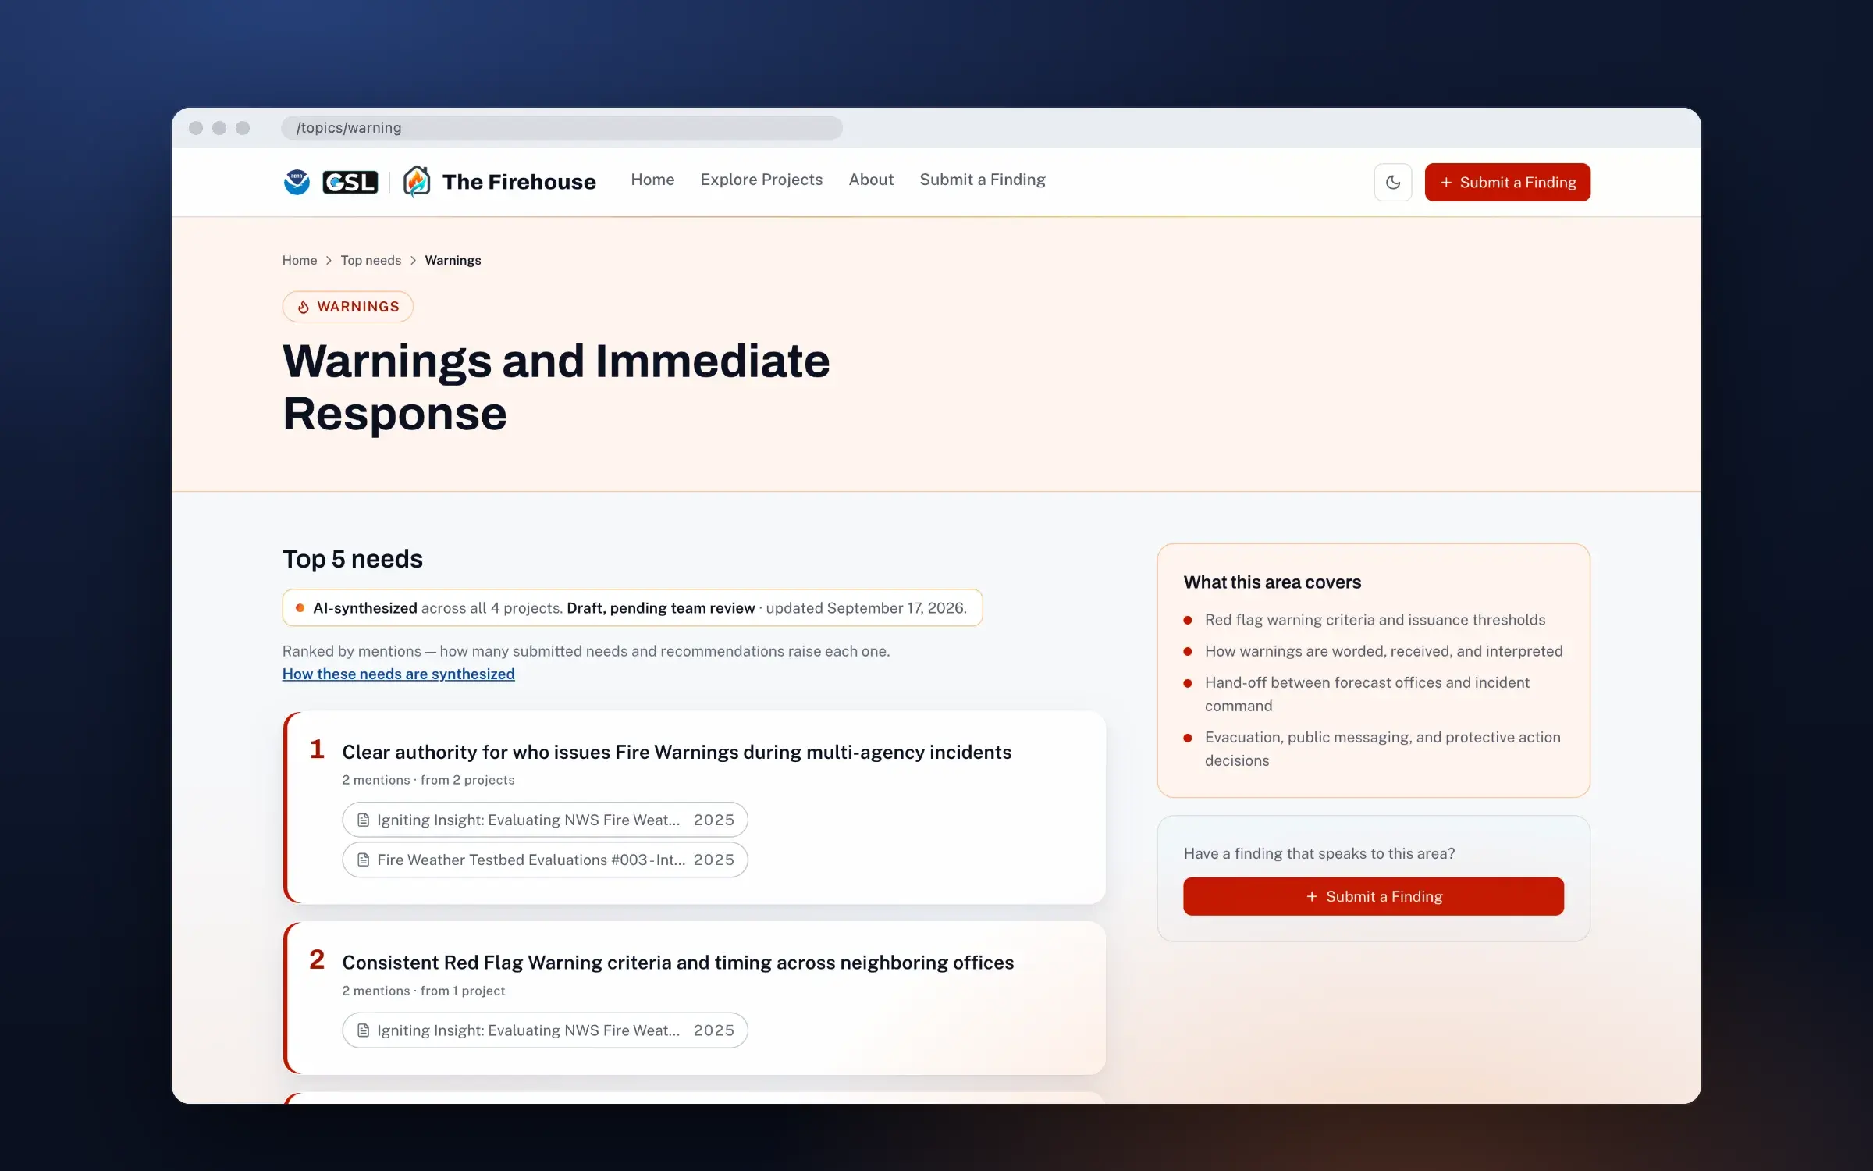Go to Top needs in the breadcrumb
The image size is (1873, 1171).
point(371,260)
